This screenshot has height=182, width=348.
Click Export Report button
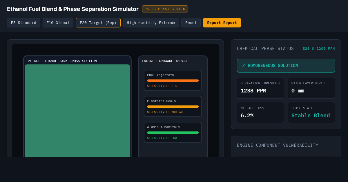222,23
